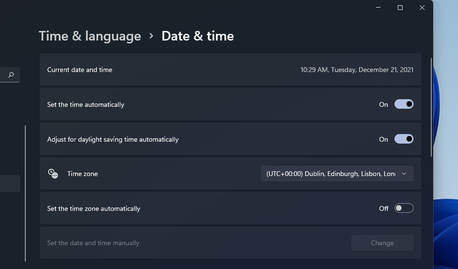Close the Settings window
Image resolution: width=458 pixels, height=269 pixels.
(x=422, y=8)
